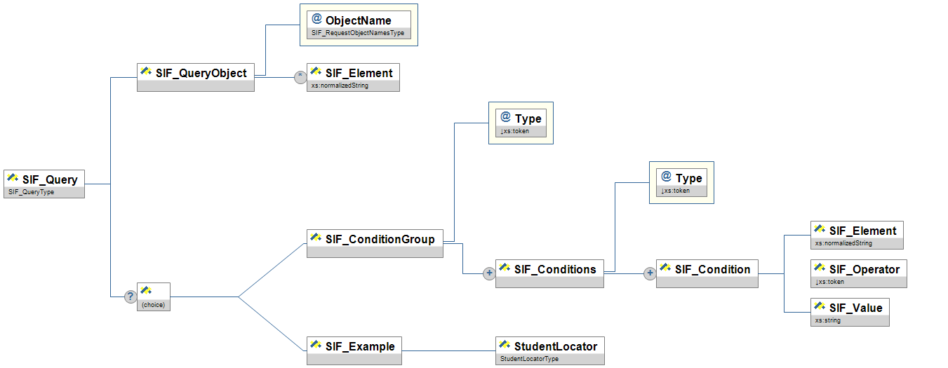Viewport: 948px width, 368px height.
Task: Click the SIF_Example element icon
Action: click(316, 346)
